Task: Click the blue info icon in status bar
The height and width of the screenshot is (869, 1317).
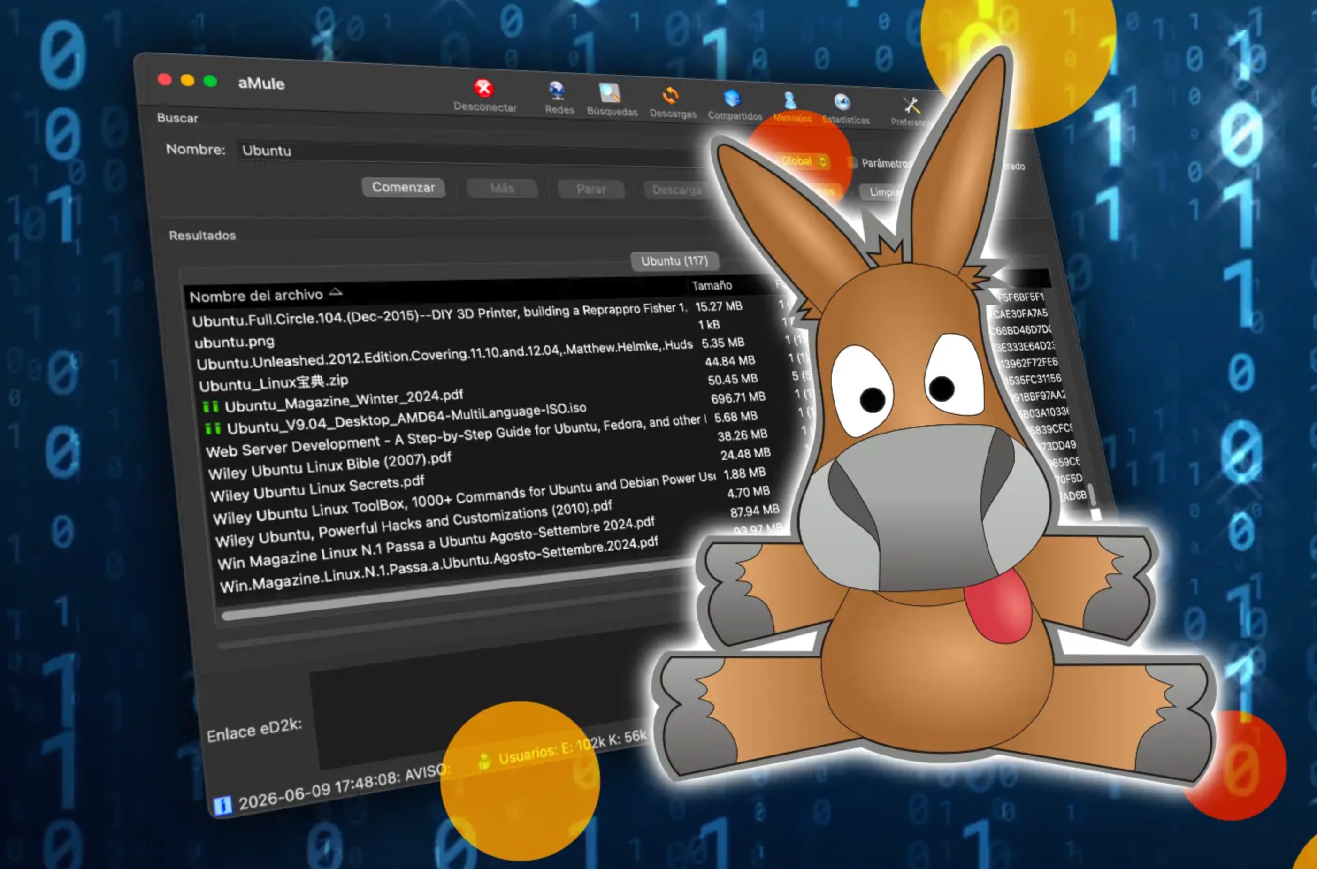Action: pos(223,805)
